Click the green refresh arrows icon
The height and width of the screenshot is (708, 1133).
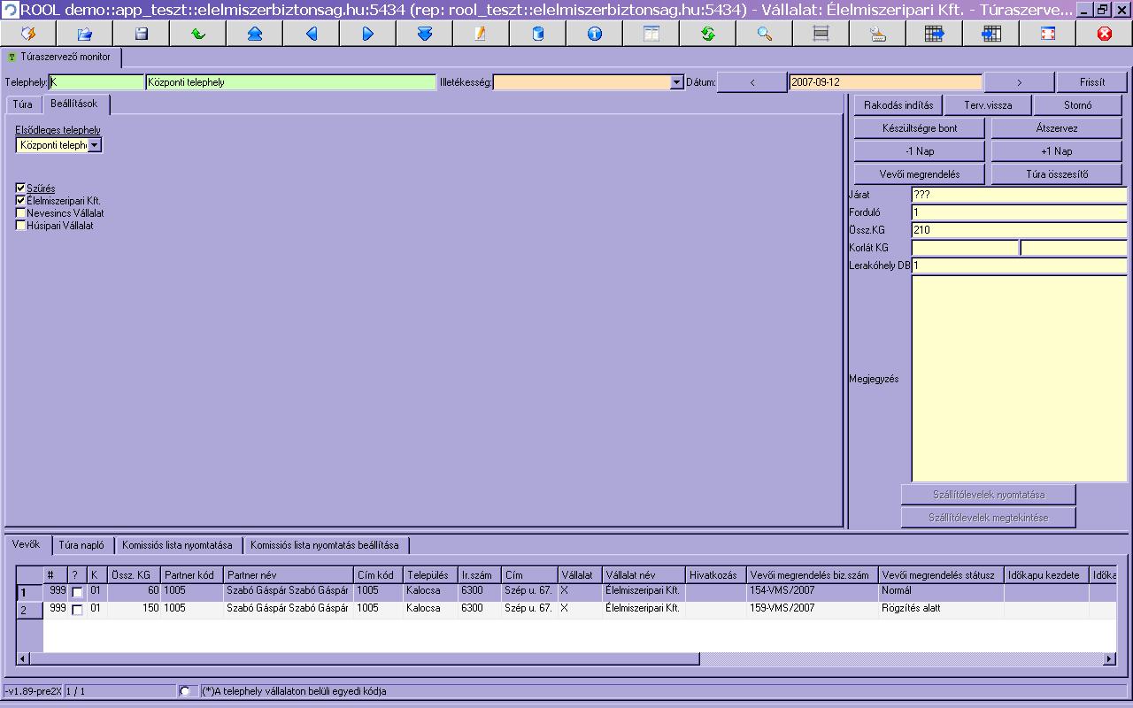(708, 34)
